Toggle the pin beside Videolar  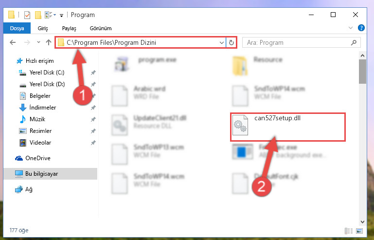click(x=93, y=143)
